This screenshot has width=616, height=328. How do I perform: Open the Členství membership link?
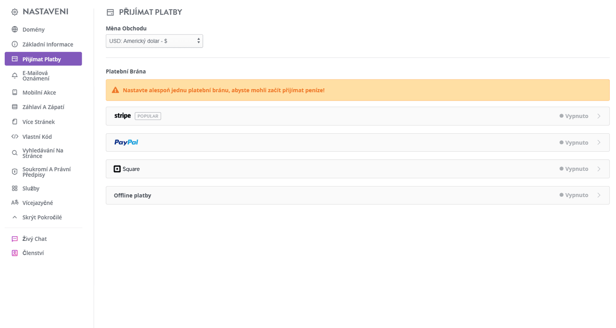pos(33,253)
